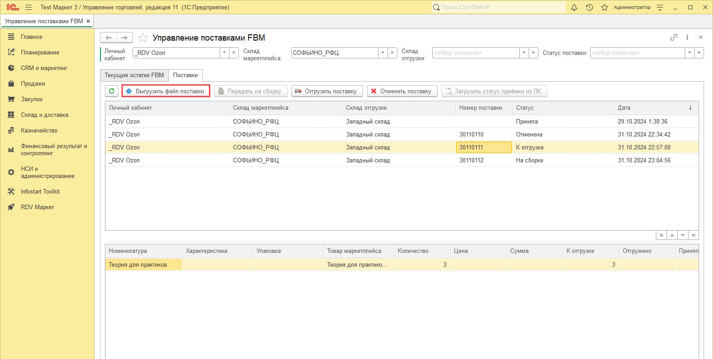Open favorites star in title bar

click(x=605, y=7)
